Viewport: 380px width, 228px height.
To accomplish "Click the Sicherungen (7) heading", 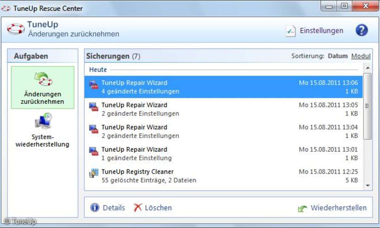I will 113,56.
